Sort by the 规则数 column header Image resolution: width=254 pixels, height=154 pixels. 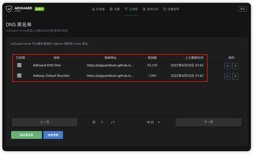[x=152, y=58]
